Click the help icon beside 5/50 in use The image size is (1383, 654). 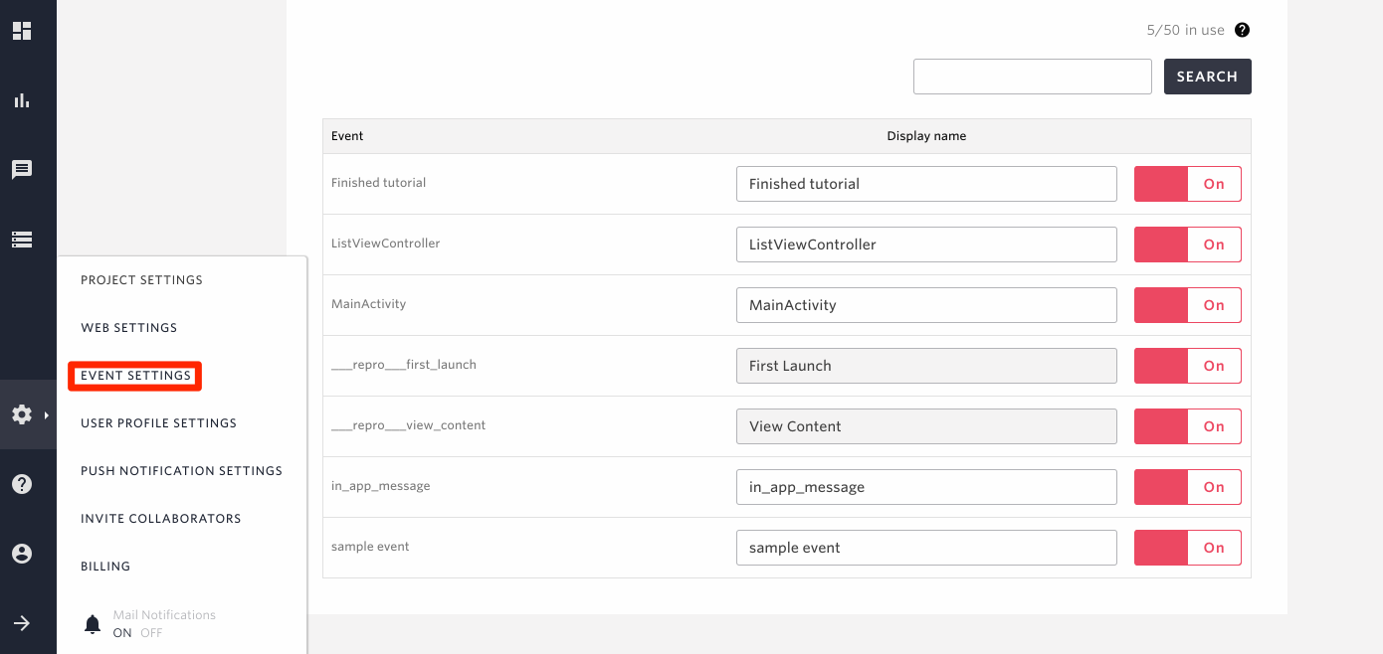(x=1242, y=30)
